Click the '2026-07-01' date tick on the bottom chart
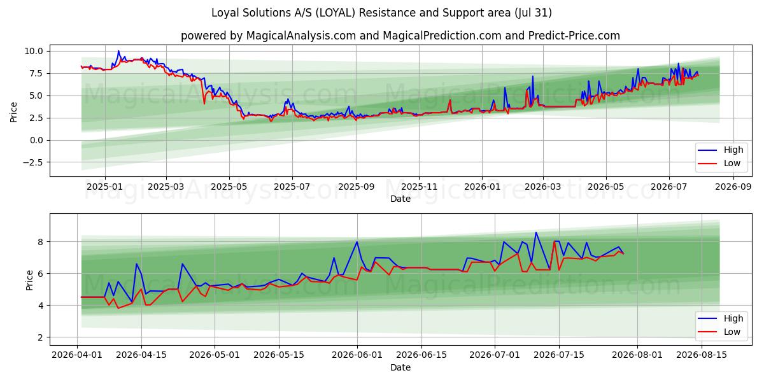 [495, 356]
